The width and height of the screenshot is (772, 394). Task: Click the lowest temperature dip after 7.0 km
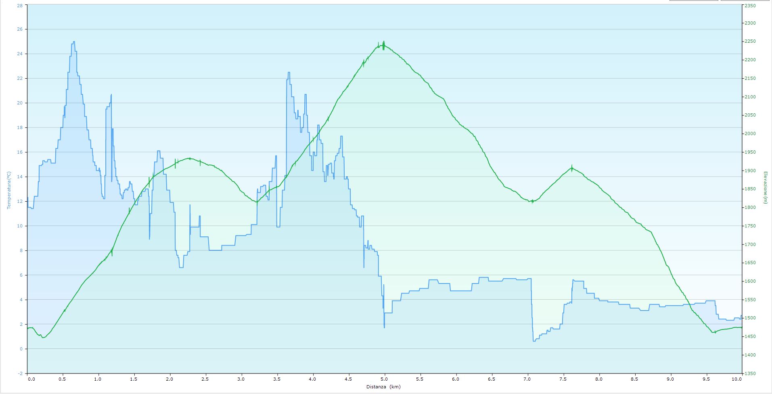[x=534, y=341]
